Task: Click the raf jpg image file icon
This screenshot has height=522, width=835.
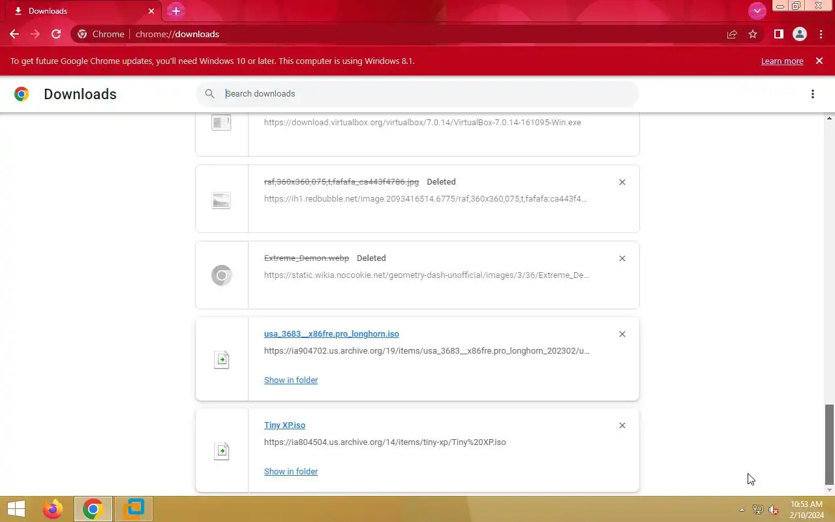Action: [x=221, y=200]
